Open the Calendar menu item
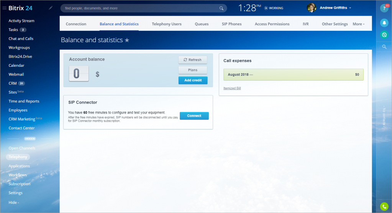392x213 pixels. [x=16, y=65]
